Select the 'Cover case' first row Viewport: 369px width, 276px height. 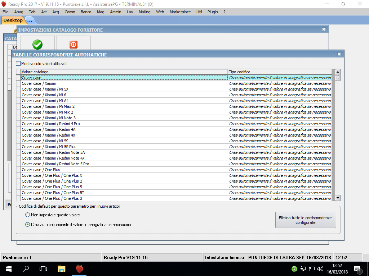[x=124, y=78]
